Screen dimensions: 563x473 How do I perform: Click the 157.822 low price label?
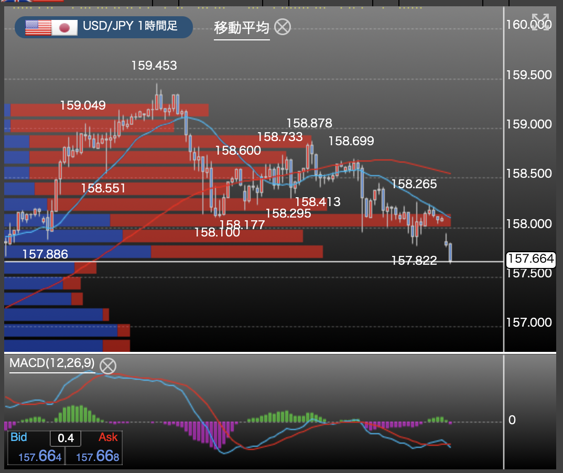(x=414, y=260)
